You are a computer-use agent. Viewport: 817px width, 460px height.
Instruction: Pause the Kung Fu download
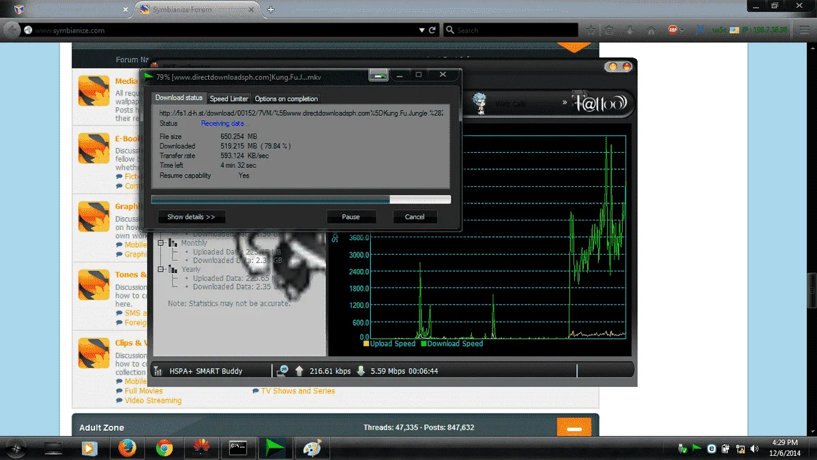point(351,217)
